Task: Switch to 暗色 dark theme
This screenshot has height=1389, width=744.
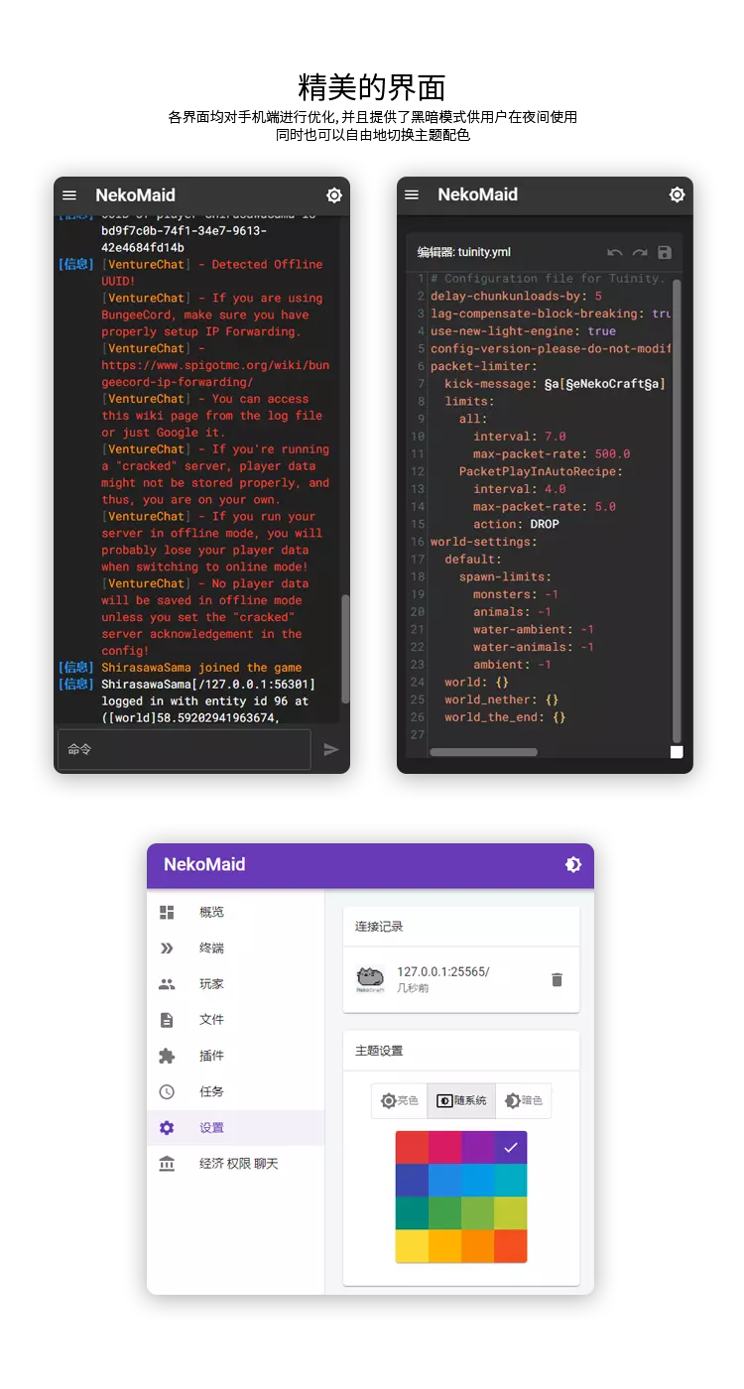Action: coord(524,1101)
